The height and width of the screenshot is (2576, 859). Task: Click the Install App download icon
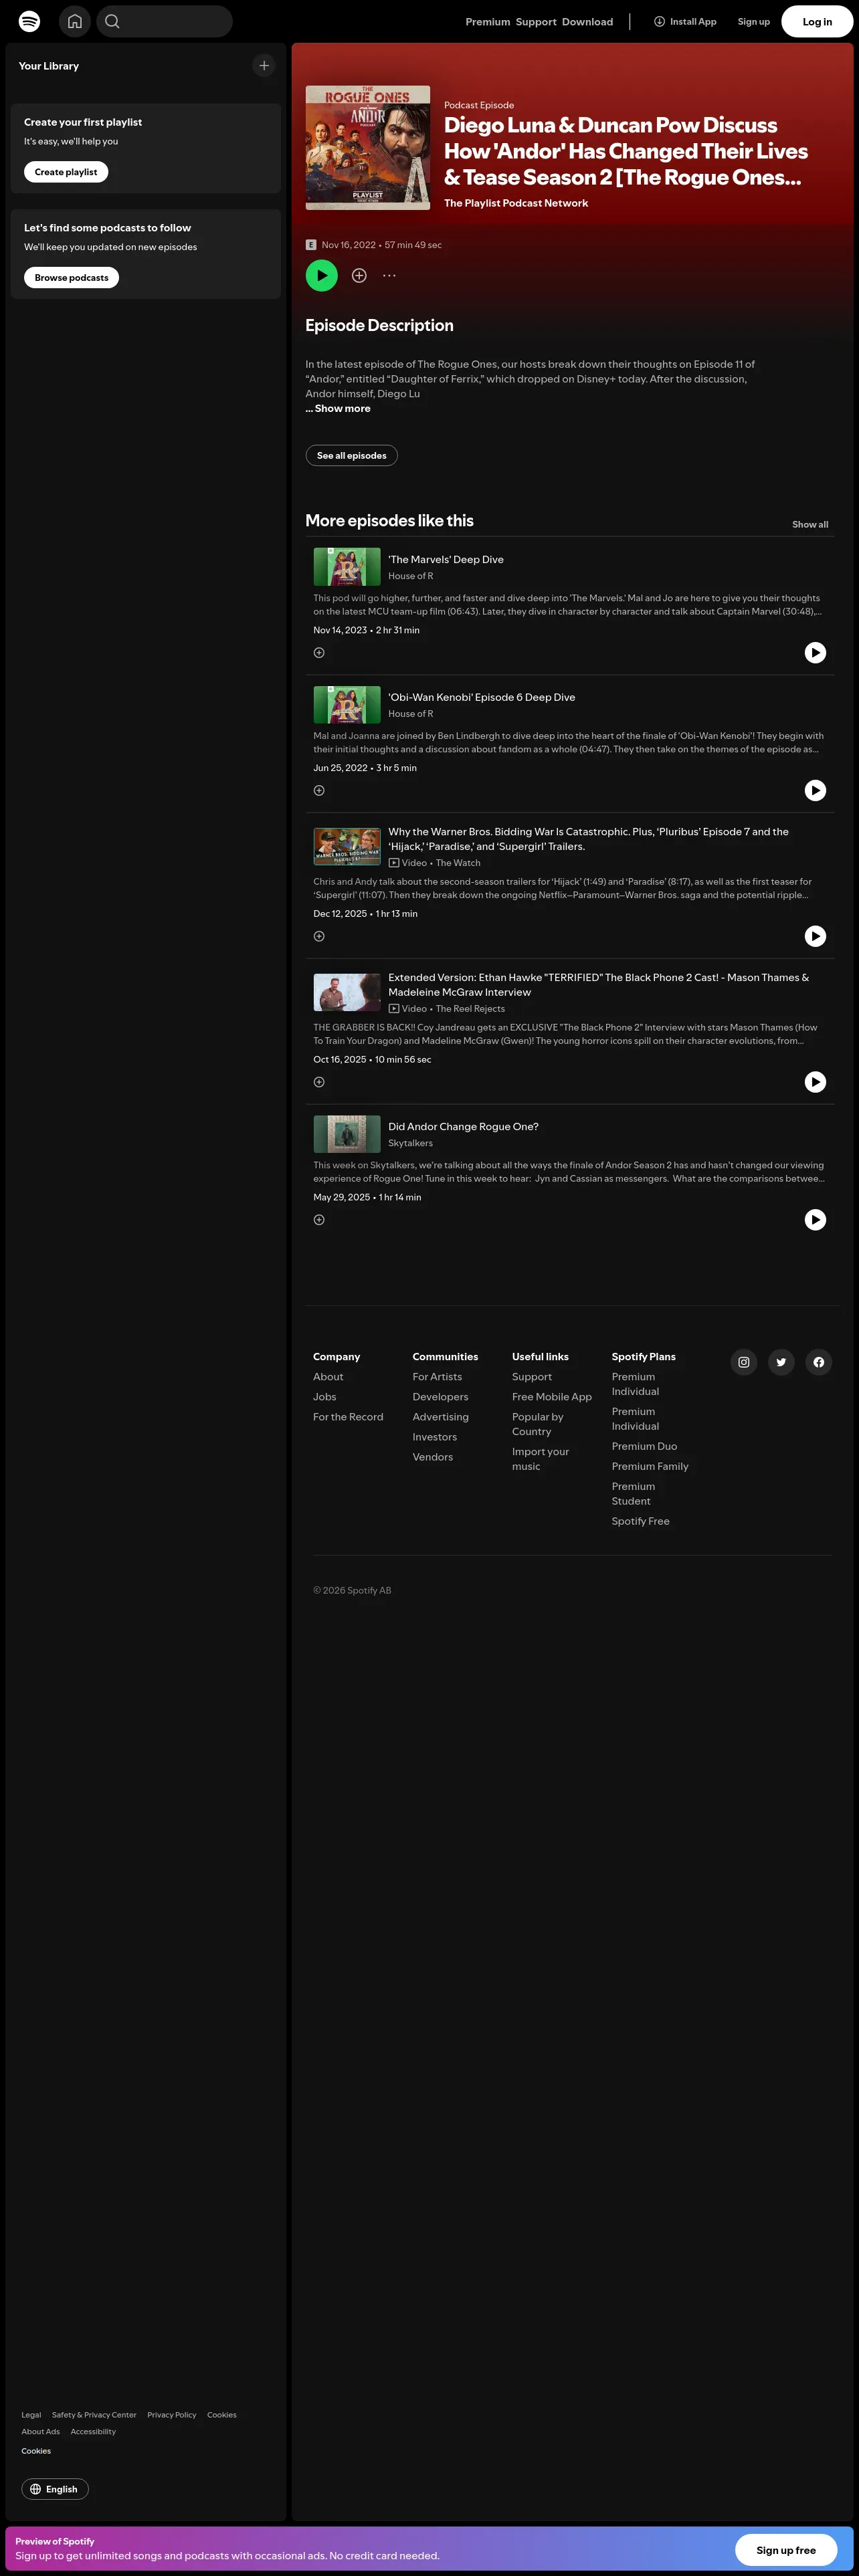pos(659,21)
